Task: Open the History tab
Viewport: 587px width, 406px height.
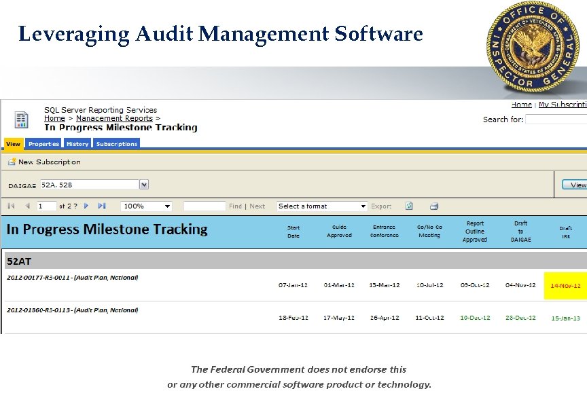Action: (77, 144)
